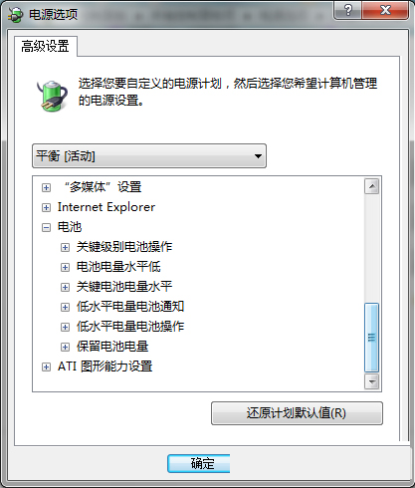Expand 低水平电量电池操作 plus icon

[65, 327]
